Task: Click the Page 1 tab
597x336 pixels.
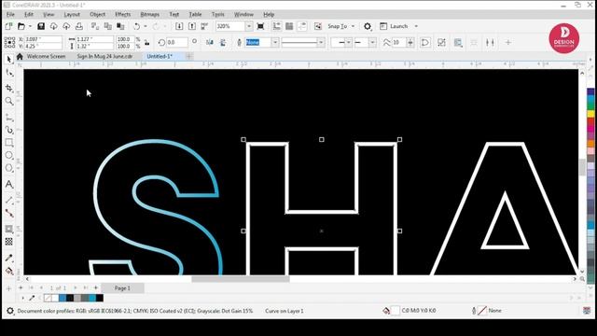Action: pyautogui.click(x=122, y=288)
